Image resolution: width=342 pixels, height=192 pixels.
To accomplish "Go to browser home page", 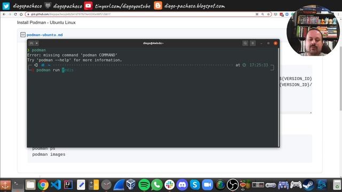I will point(21,14).
